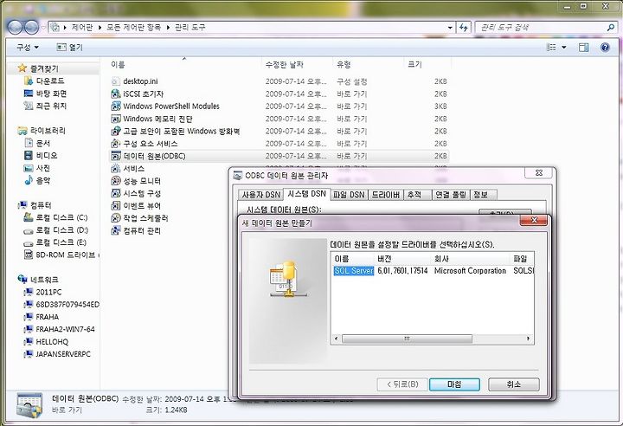623x426 pixels.
Task: Sort drivers by 회사 column header
Action: pos(471,259)
